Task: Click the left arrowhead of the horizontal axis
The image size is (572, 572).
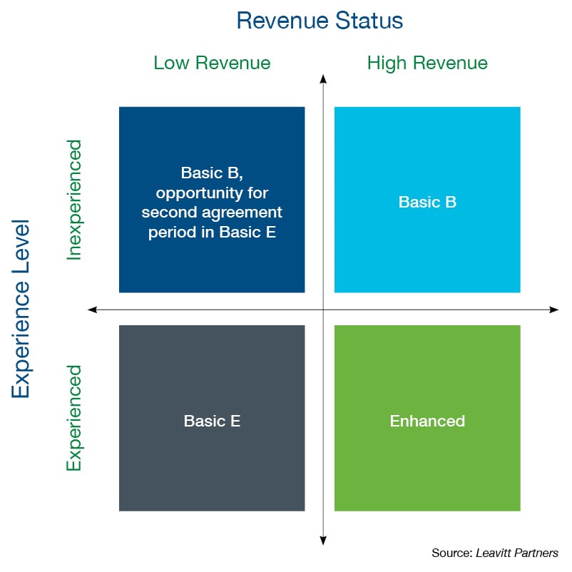Action: (x=92, y=309)
